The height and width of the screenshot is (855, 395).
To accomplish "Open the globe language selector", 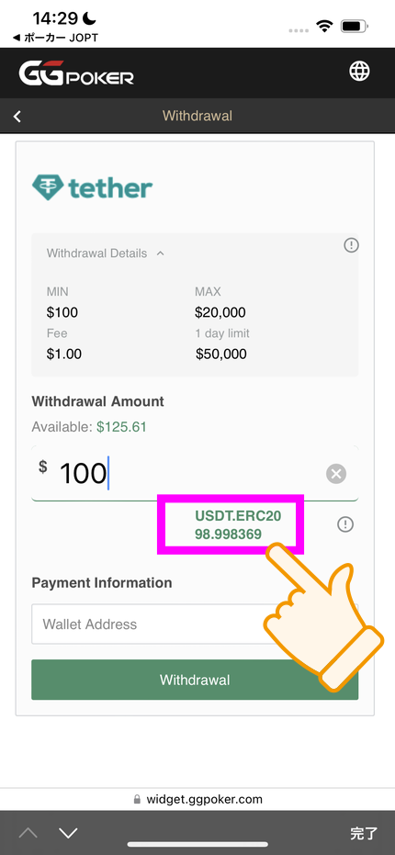I will click(359, 71).
